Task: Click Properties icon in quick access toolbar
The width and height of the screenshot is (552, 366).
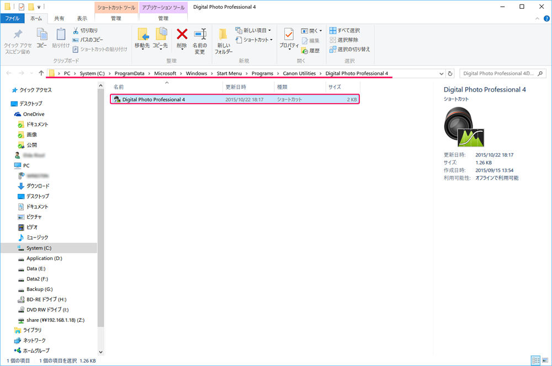Action: (x=22, y=7)
